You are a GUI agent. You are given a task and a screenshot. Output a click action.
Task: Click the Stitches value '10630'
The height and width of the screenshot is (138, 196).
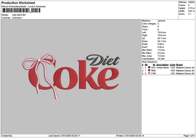coord(191,2)
